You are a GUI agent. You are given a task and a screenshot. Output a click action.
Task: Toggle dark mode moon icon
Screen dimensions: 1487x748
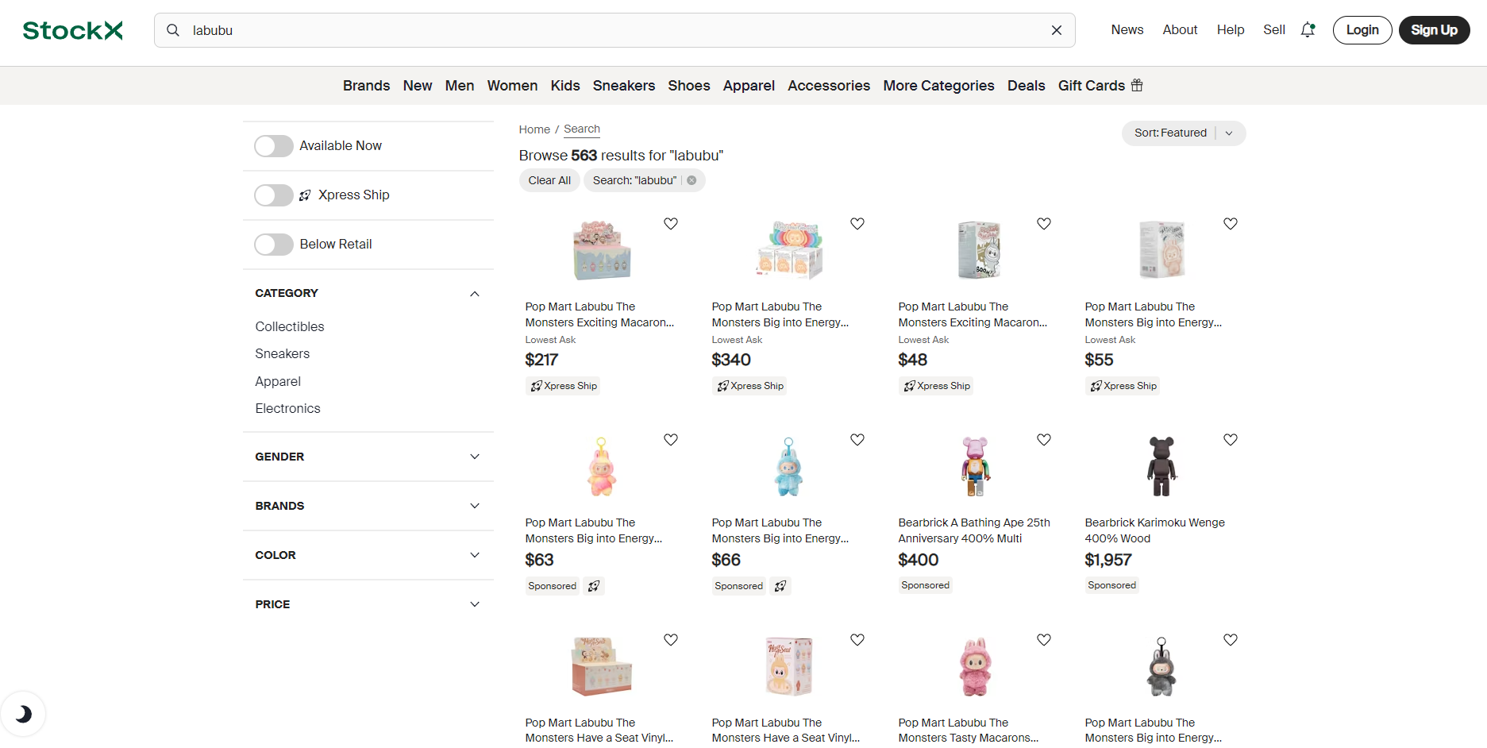(23, 714)
